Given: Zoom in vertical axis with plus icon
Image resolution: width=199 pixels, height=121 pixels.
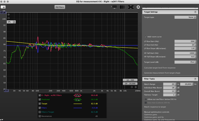Looking at the screenshot, I should coord(8,15).
